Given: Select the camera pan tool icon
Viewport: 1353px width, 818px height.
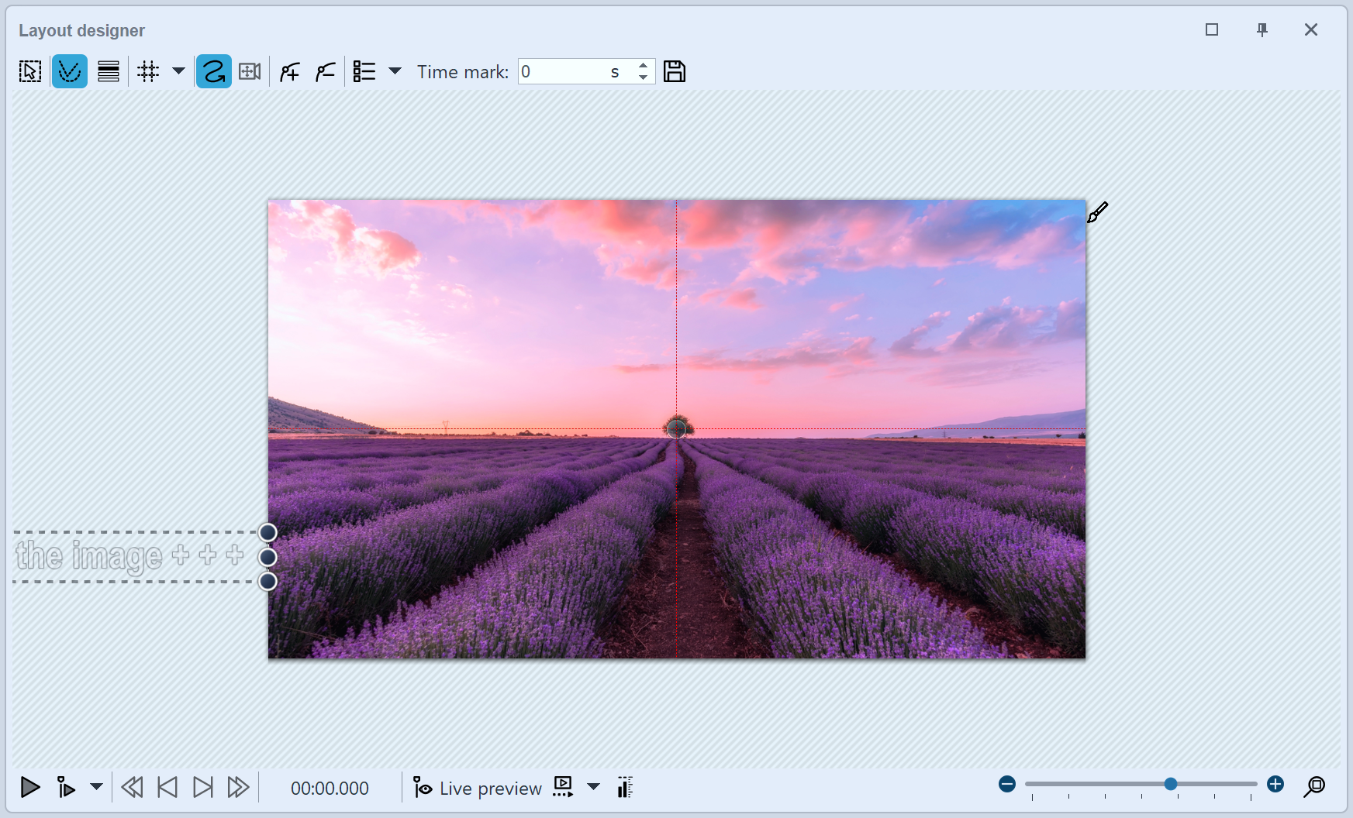Looking at the screenshot, I should click(x=250, y=72).
